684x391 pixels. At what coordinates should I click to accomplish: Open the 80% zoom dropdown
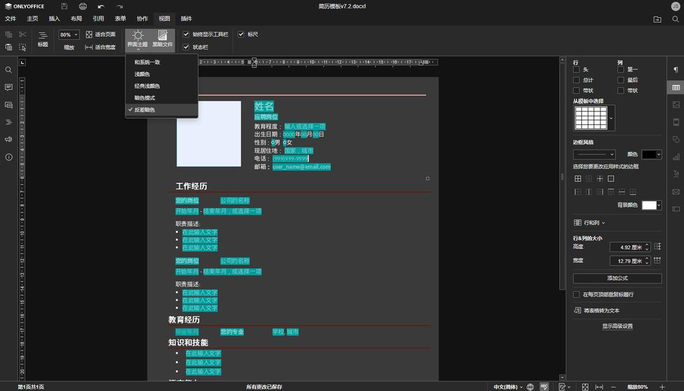tap(68, 34)
